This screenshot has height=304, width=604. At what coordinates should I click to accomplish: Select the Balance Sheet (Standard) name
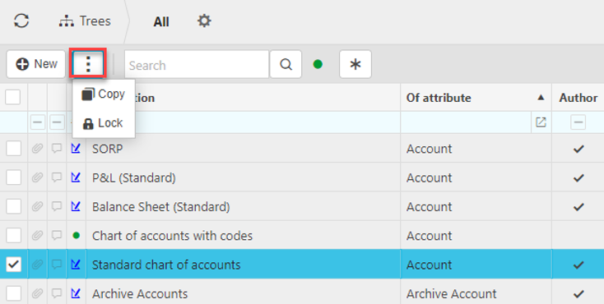(160, 207)
